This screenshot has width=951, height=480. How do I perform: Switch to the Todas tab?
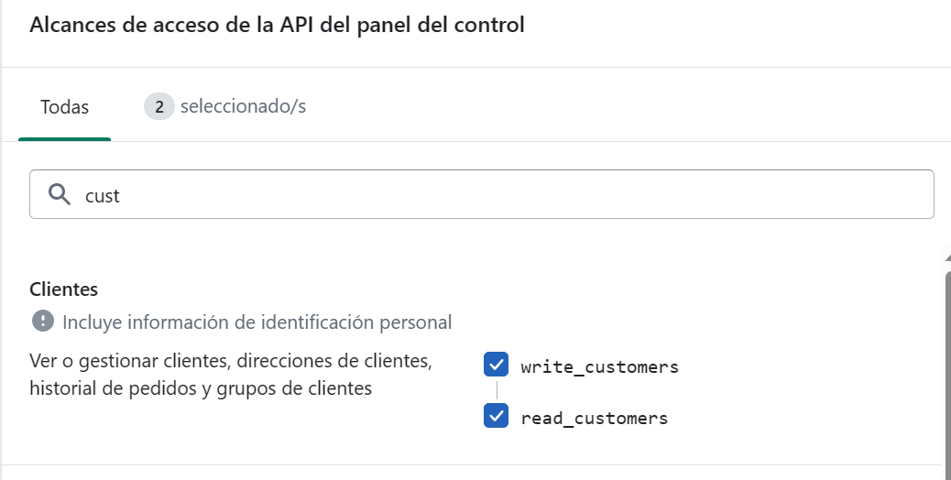(x=64, y=106)
